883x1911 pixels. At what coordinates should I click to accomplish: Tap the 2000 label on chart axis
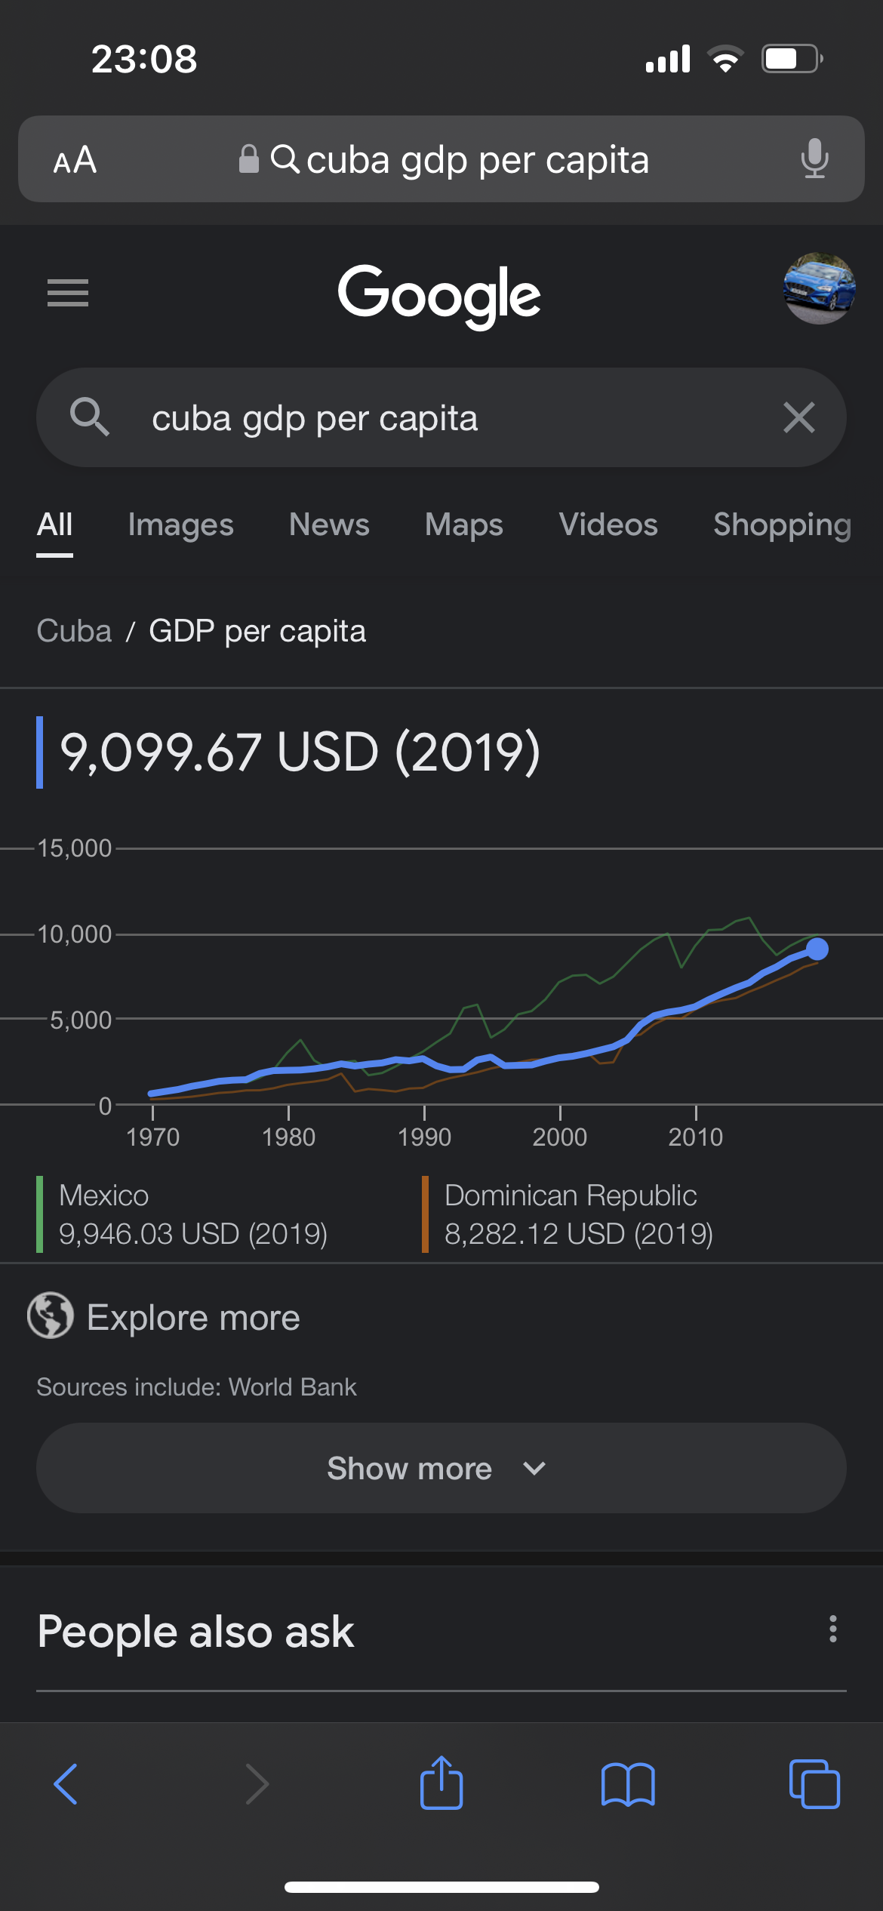(559, 1137)
